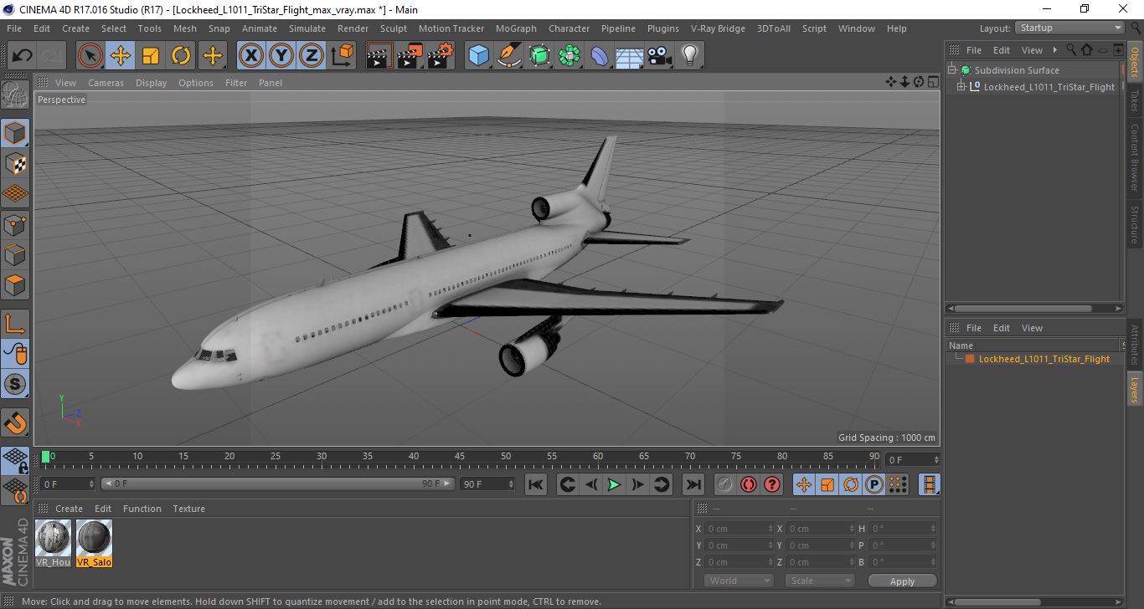Open the Layout dropdown showing Startup
Viewport: 1144px width, 609px height.
point(1069,28)
